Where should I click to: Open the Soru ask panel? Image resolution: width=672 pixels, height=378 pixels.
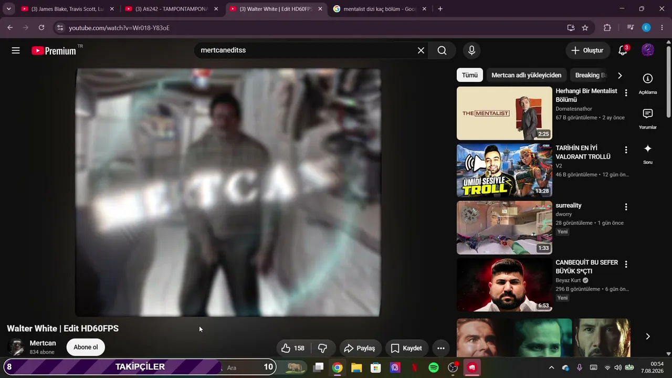[648, 154]
